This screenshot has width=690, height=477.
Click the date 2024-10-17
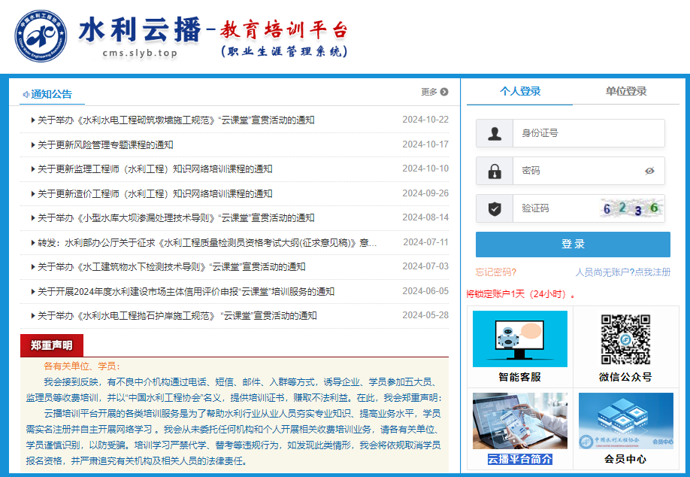(x=425, y=144)
